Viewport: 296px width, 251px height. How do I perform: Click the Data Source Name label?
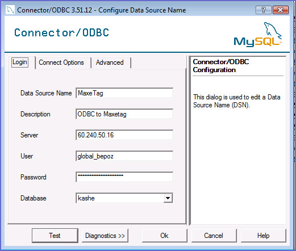coord(46,93)
